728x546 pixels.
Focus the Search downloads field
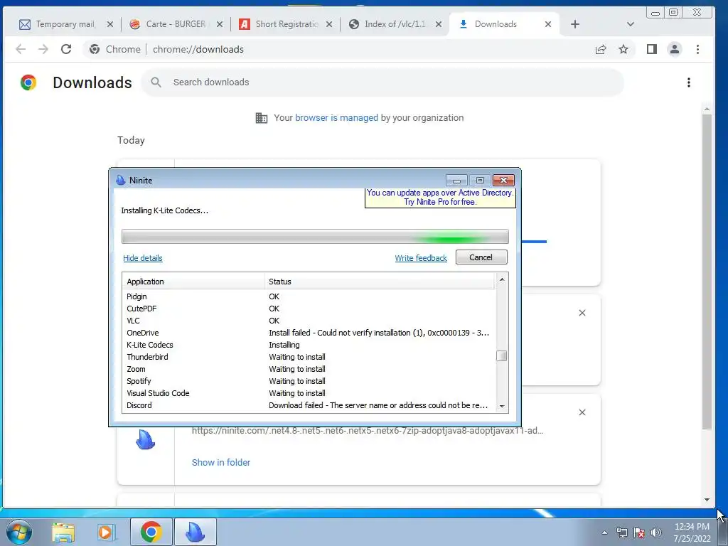382,82
